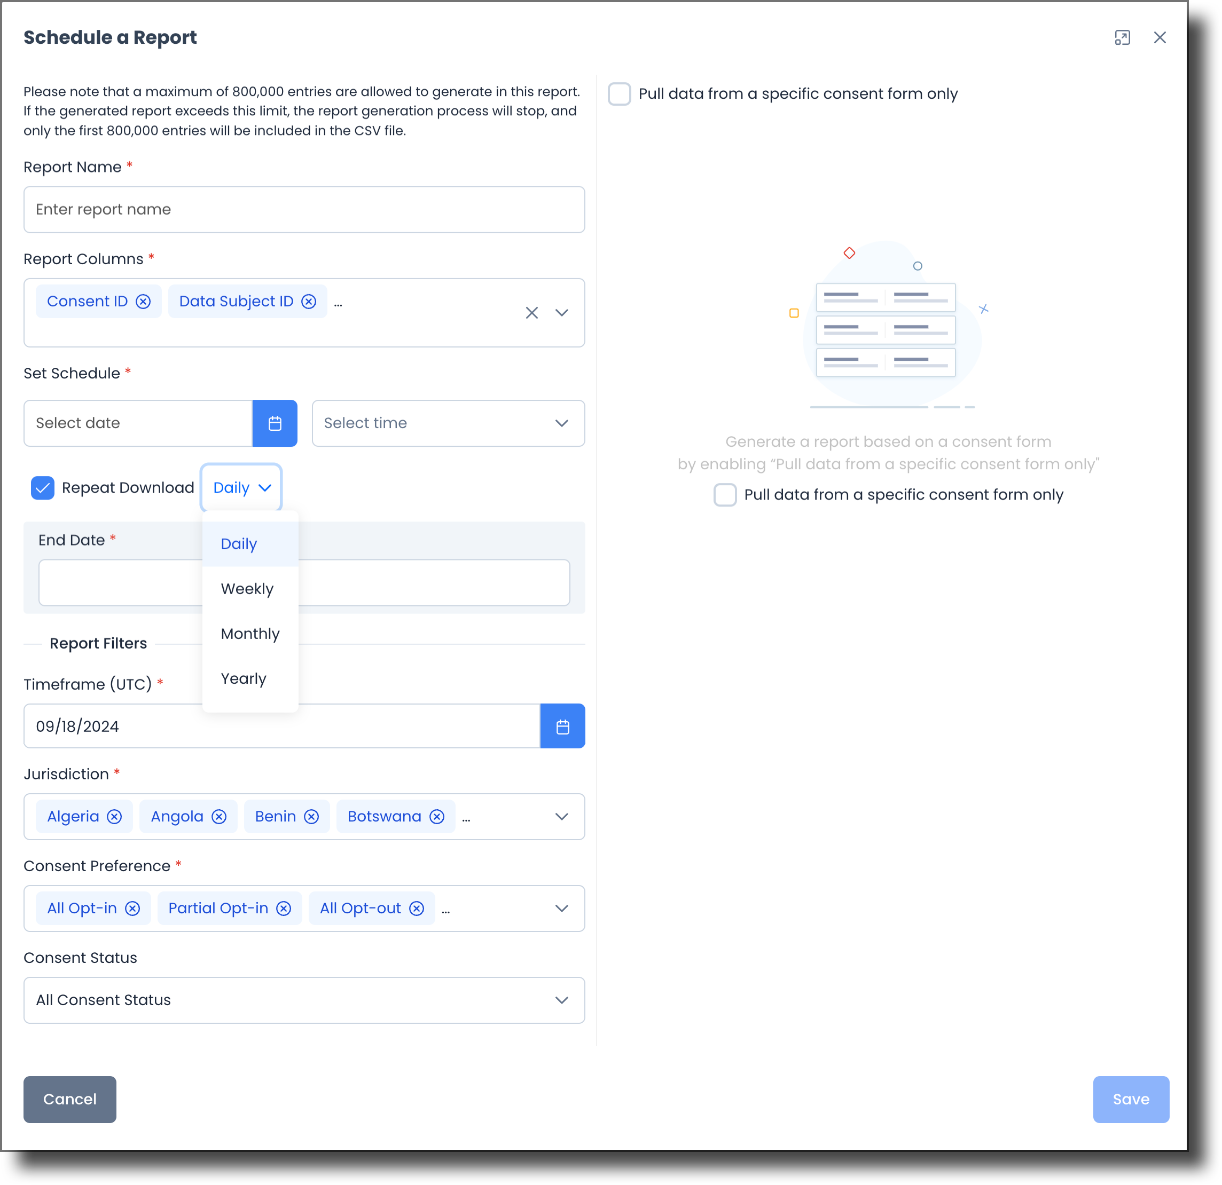Open the Select time dropdown

(448, 423)
